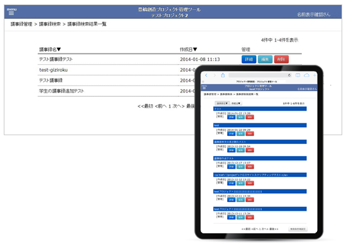This screenshot has height=244, width=346.
Task: Click the 議事録検索 breadcrumb on the desktop page
Action: 50,24
